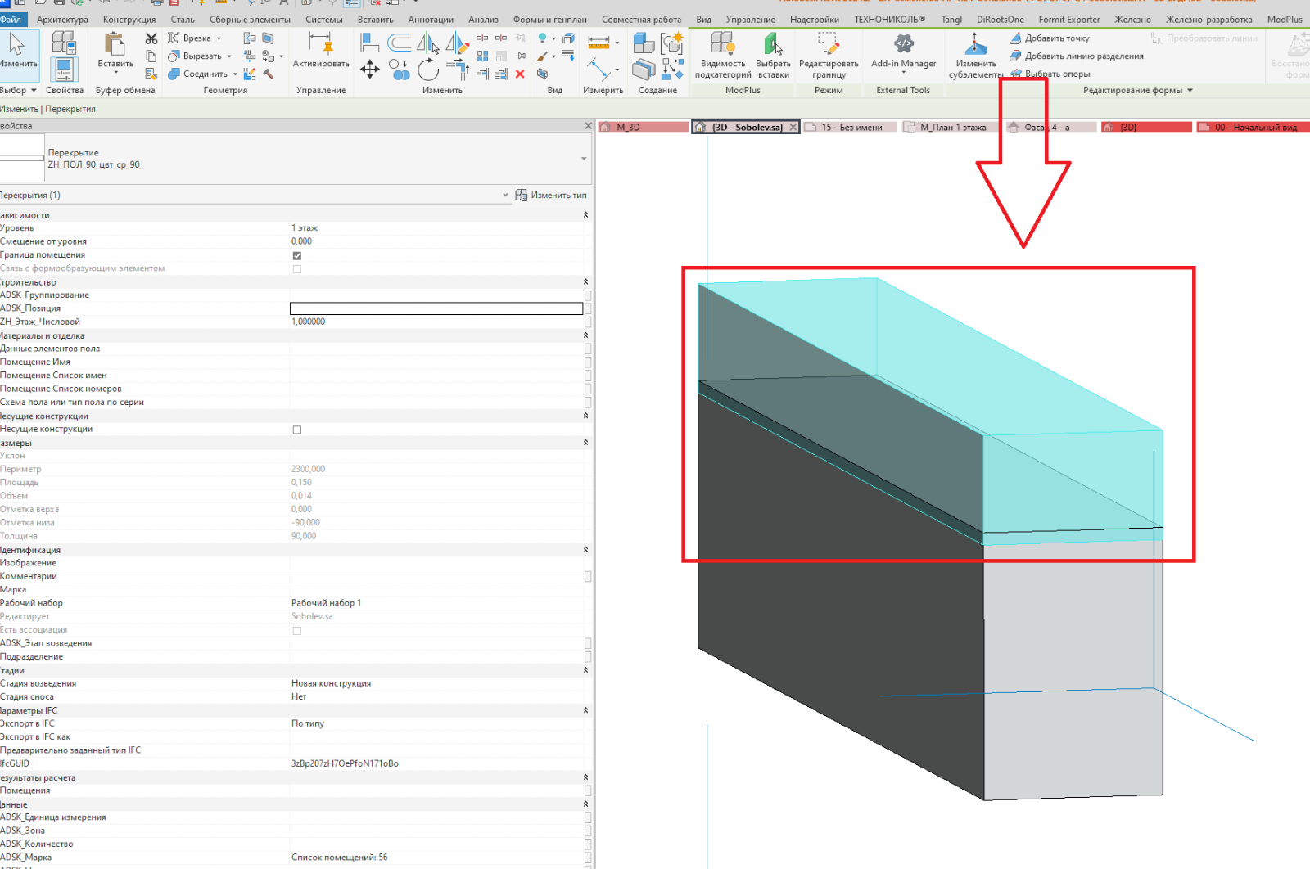Click the demolish hammer icon
Image resolution: width=1310 pixels, height=869 pixels.
269,74
